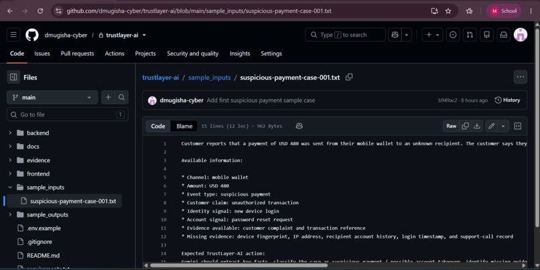The image size is (540, 270).
Task: Switch to Pull requests tab
Action: [x=77, y=54]
